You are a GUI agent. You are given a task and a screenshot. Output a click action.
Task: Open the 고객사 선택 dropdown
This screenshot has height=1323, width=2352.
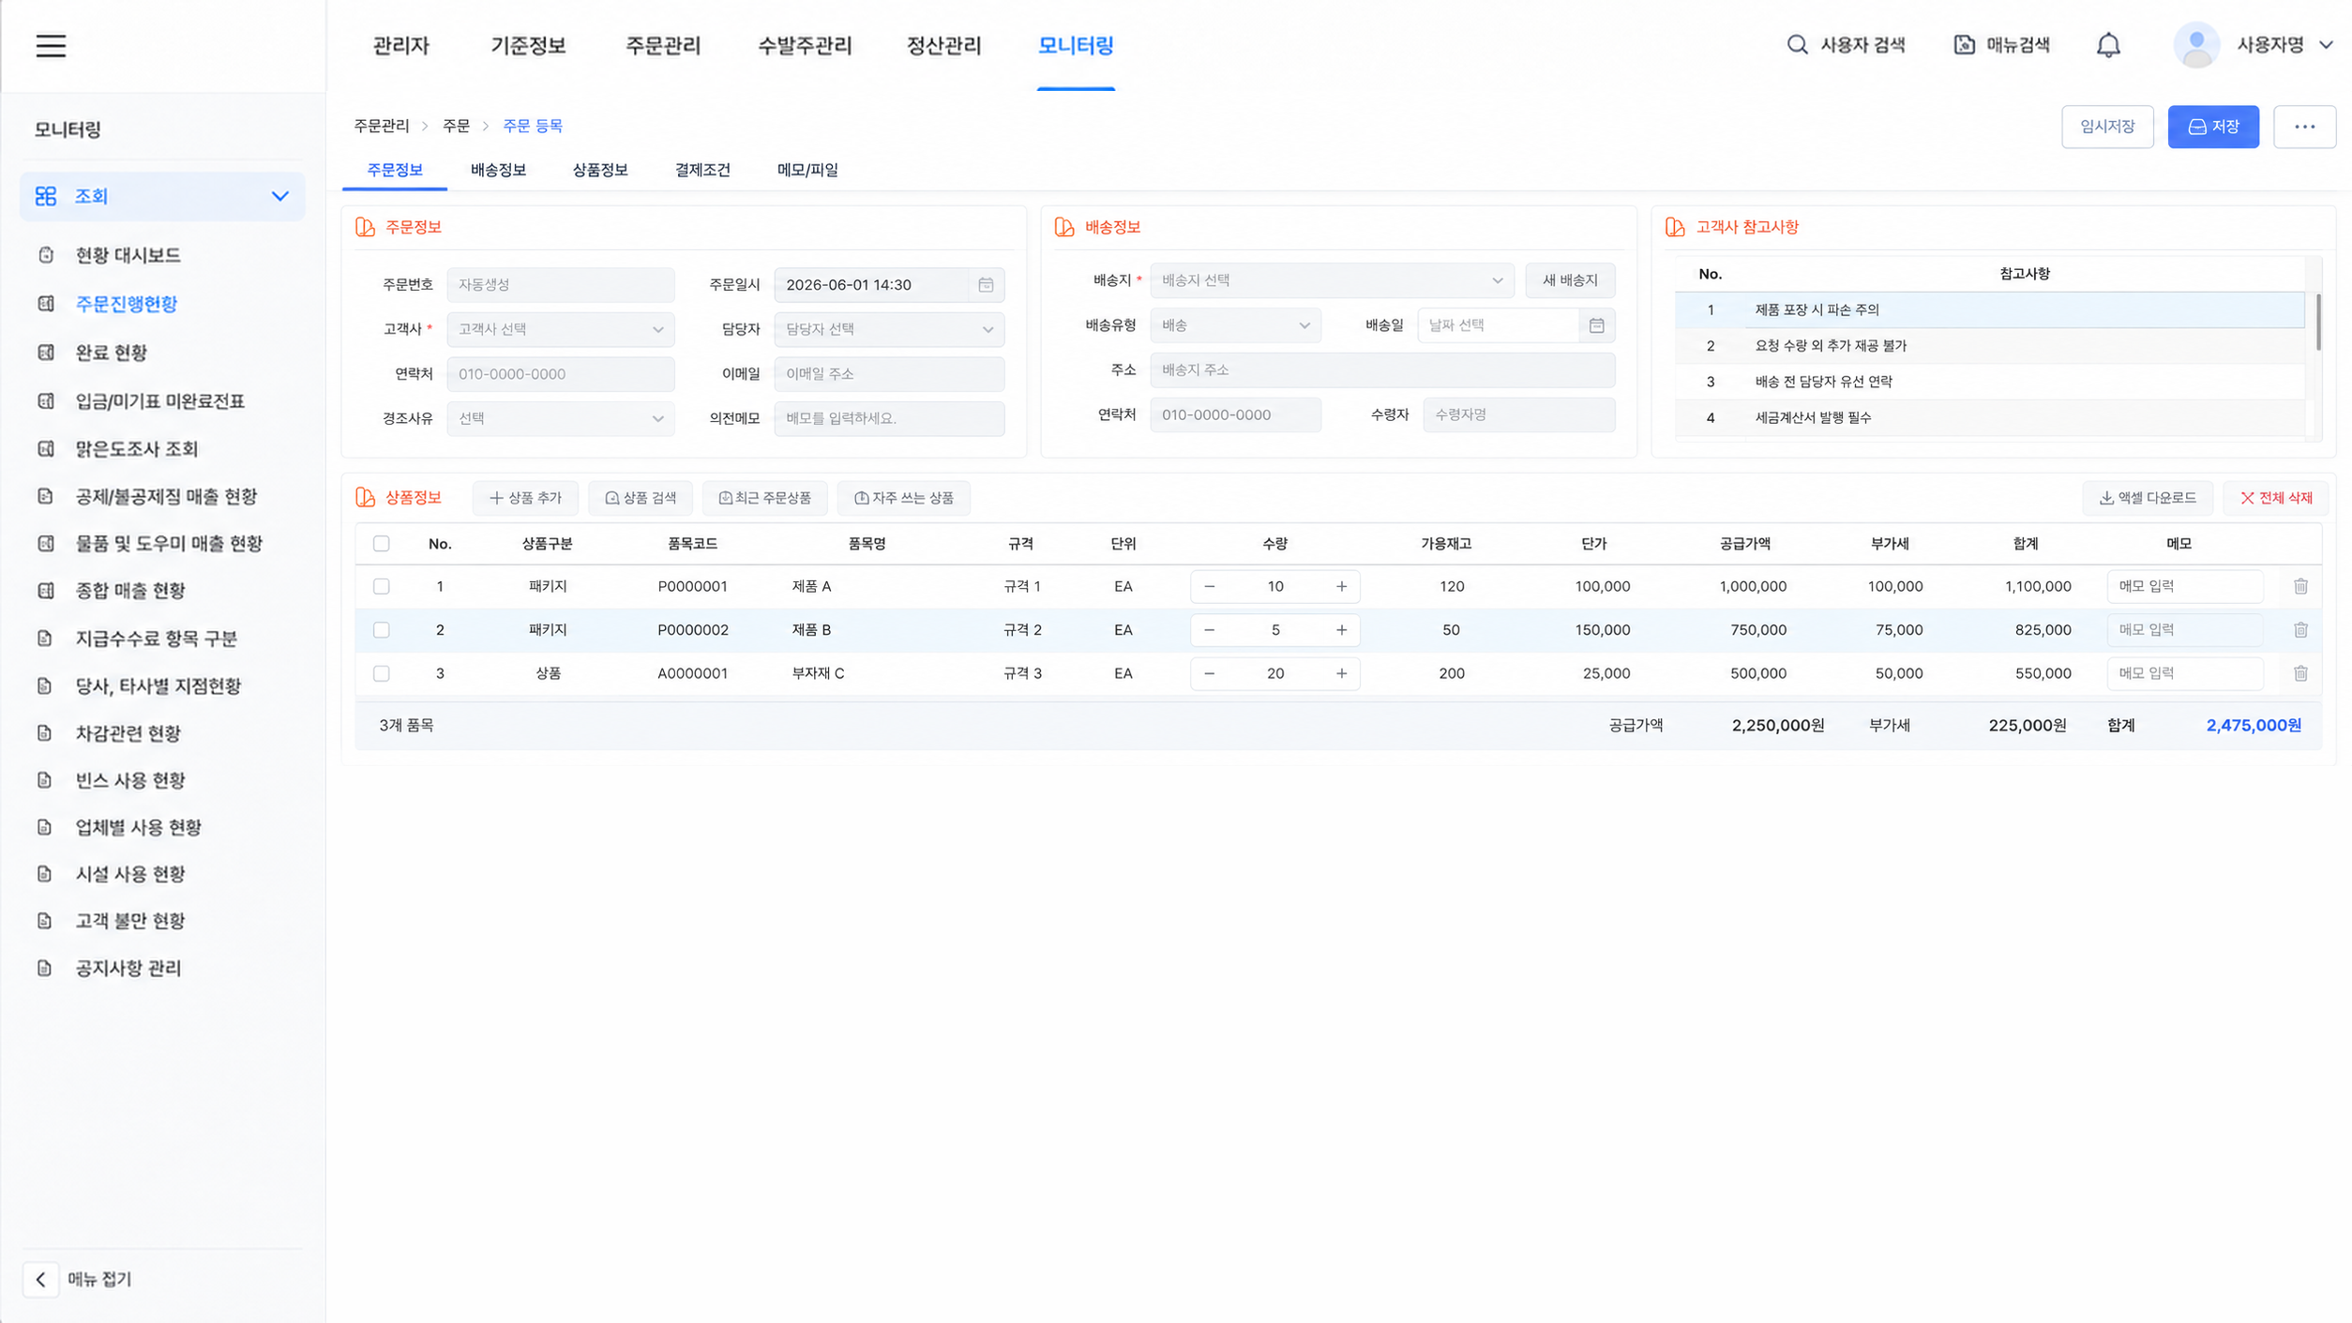click(x=560, y=329)
